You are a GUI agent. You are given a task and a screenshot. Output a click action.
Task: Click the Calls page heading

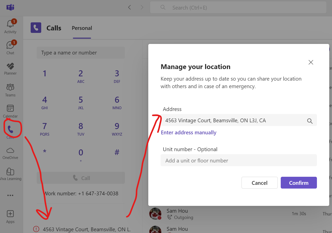pyautogui.click(x=54, y=28)
